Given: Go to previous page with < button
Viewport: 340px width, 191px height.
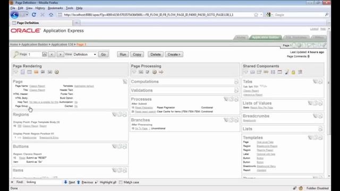Looking at the screenshot, I should pos(52,54).
